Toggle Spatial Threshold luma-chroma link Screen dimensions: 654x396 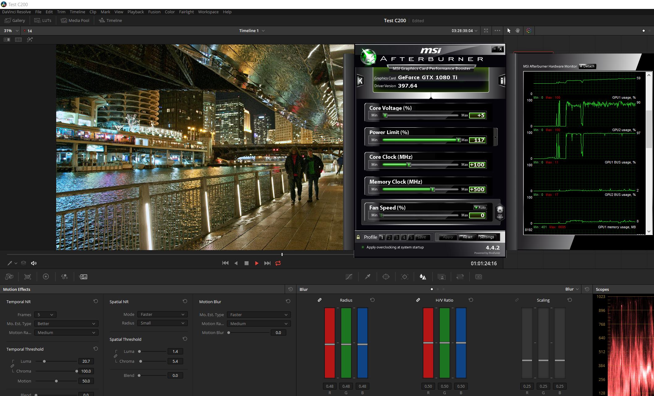click(115, 356)
